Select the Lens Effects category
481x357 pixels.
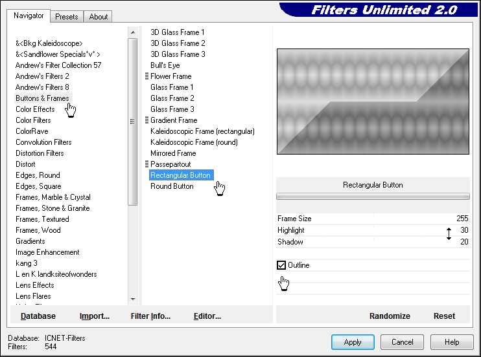[x=35, y=286]
